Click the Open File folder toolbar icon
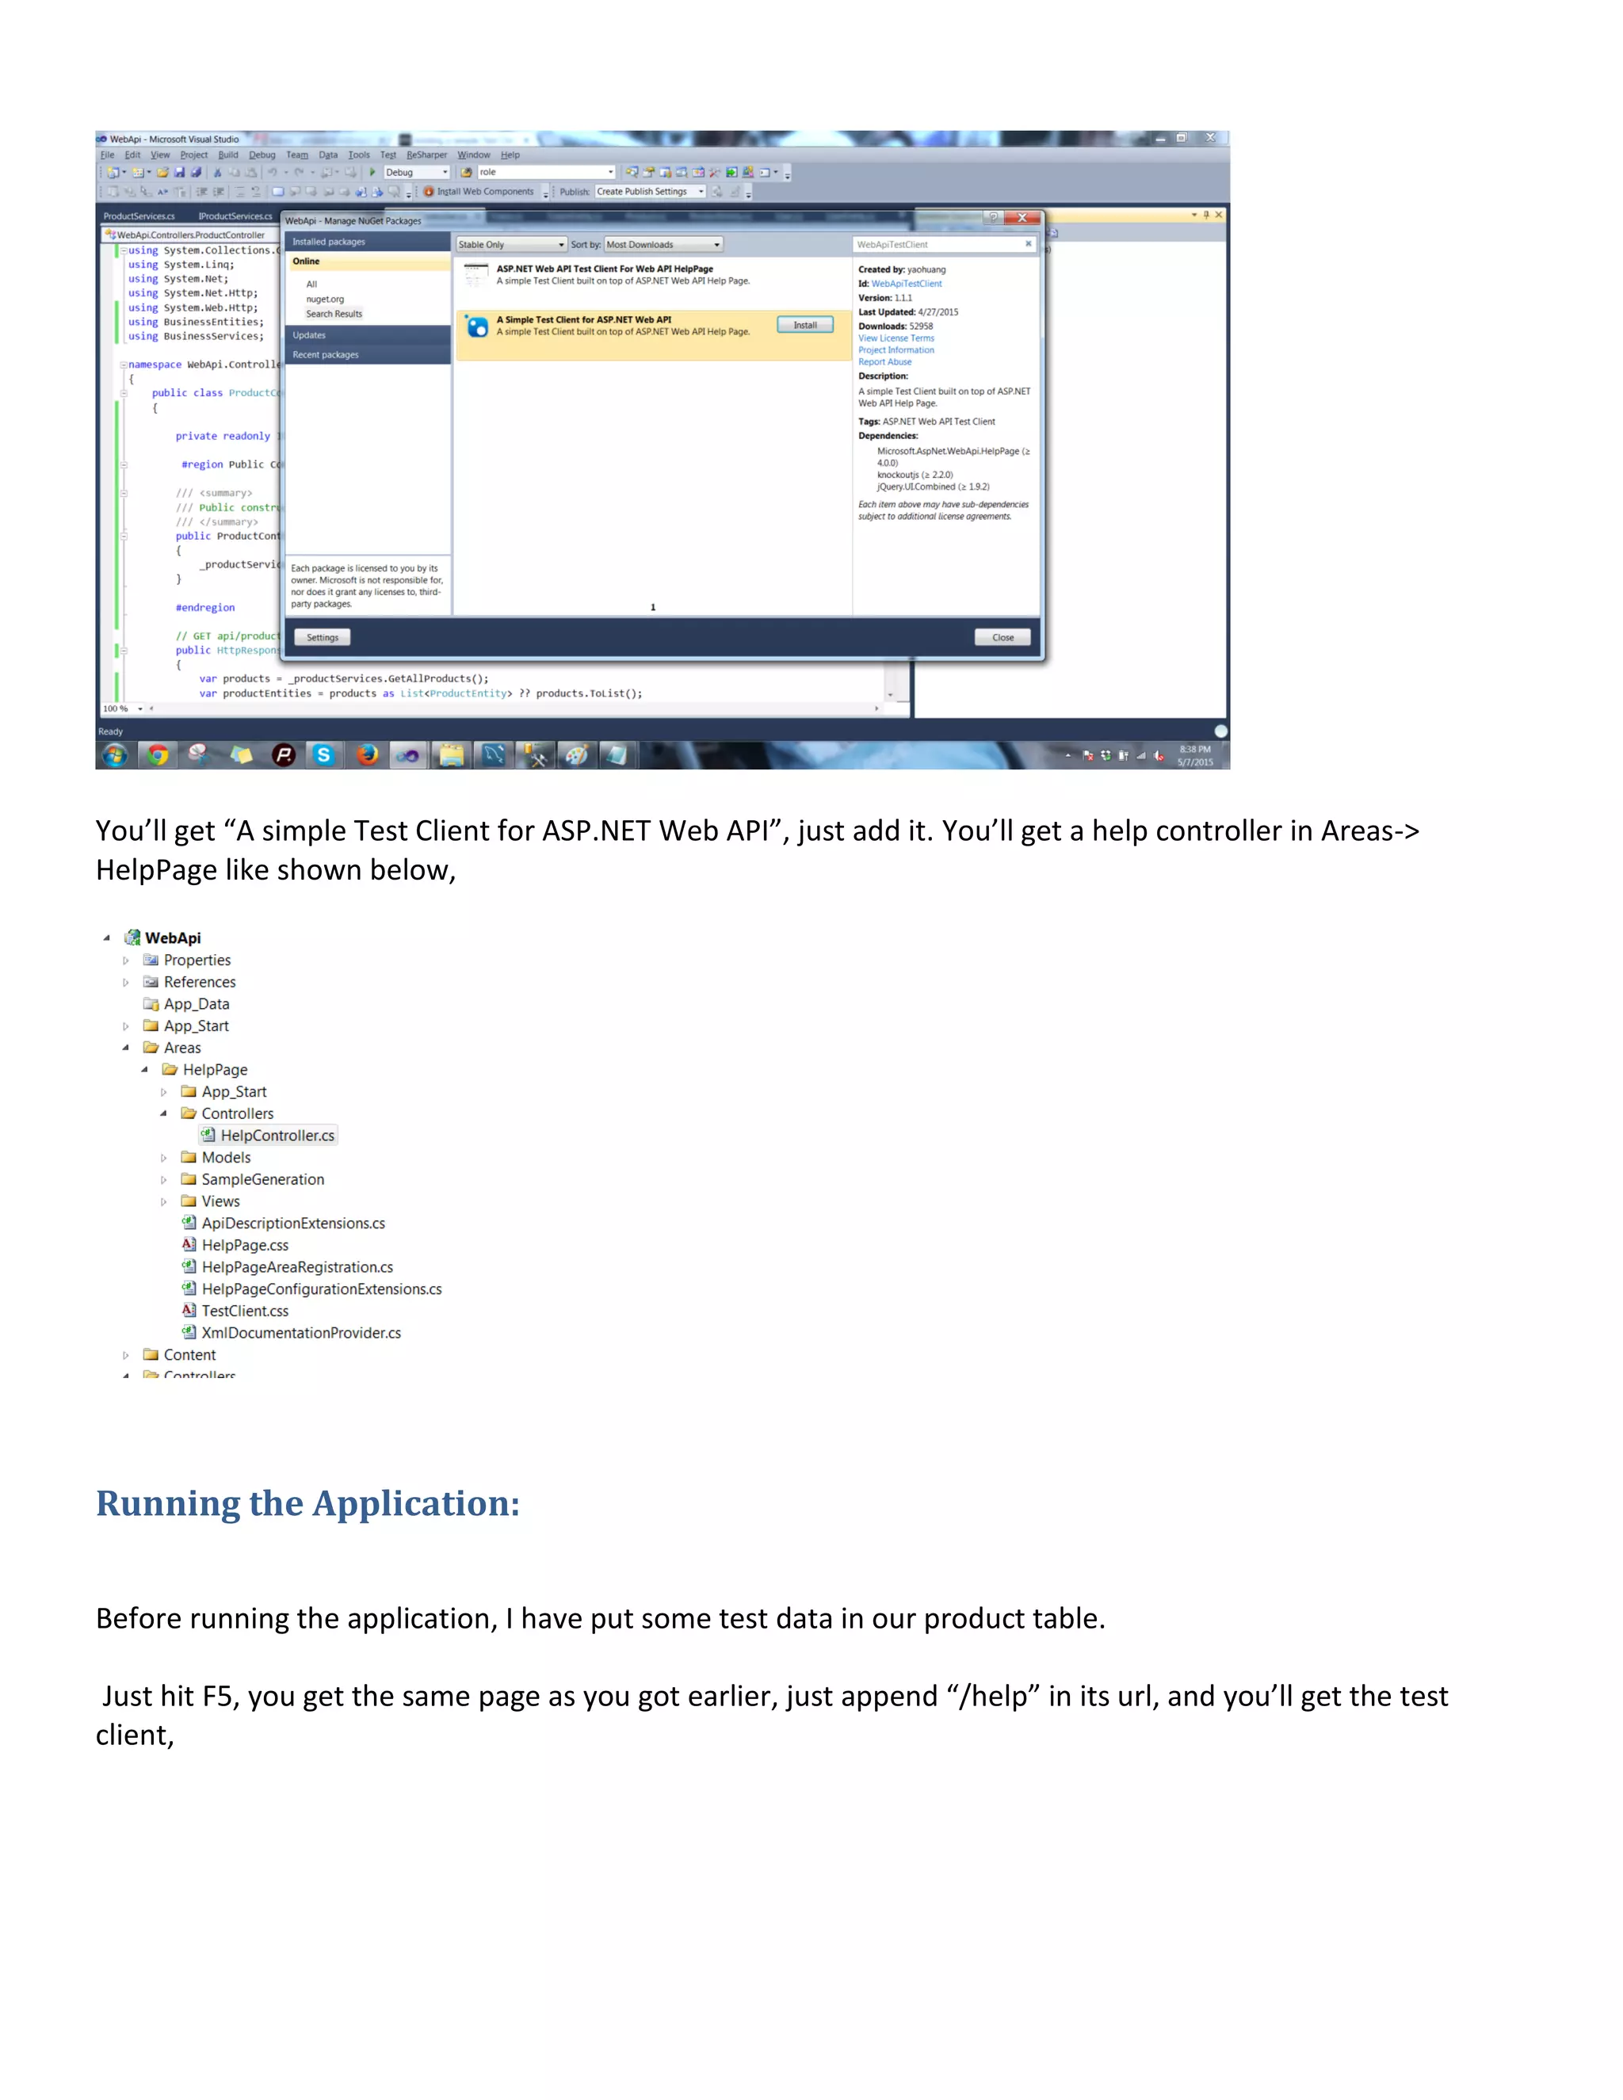Image resolution: width=1623 pixels, height=2100 pixels. (162, 172)
